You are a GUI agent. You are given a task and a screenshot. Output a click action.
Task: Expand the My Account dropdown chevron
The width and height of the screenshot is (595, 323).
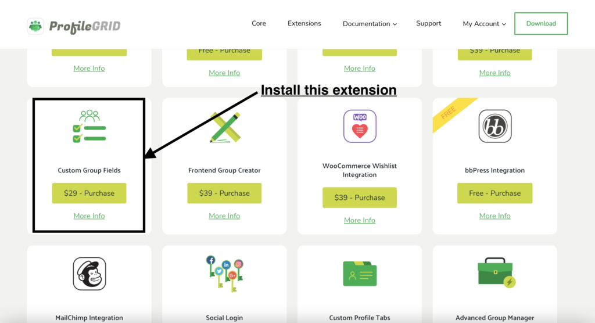tap(504, 24)
